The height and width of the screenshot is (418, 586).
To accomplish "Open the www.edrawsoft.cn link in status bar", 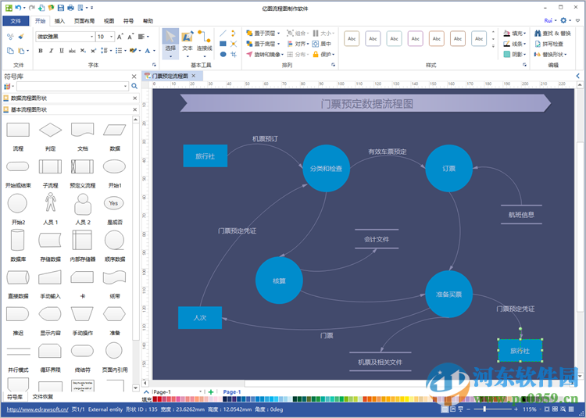I will point(38,409).
